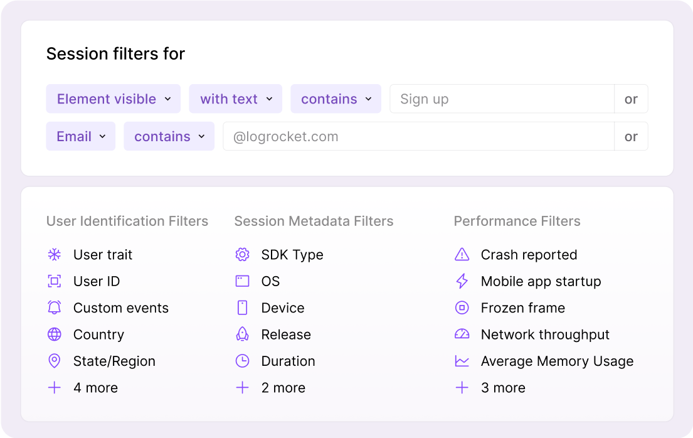Viewport: 693px width, 438px height.
Task: Click the snowflake icon beside User trait
Action: tap(55, 255)
